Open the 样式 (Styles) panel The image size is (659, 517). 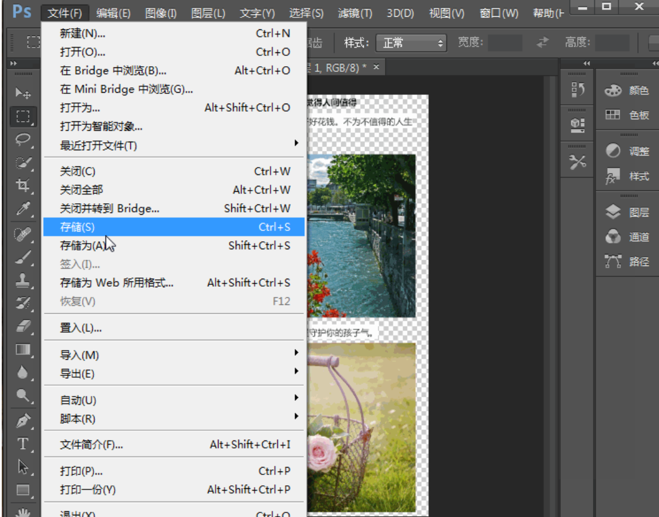click(627, 176)
